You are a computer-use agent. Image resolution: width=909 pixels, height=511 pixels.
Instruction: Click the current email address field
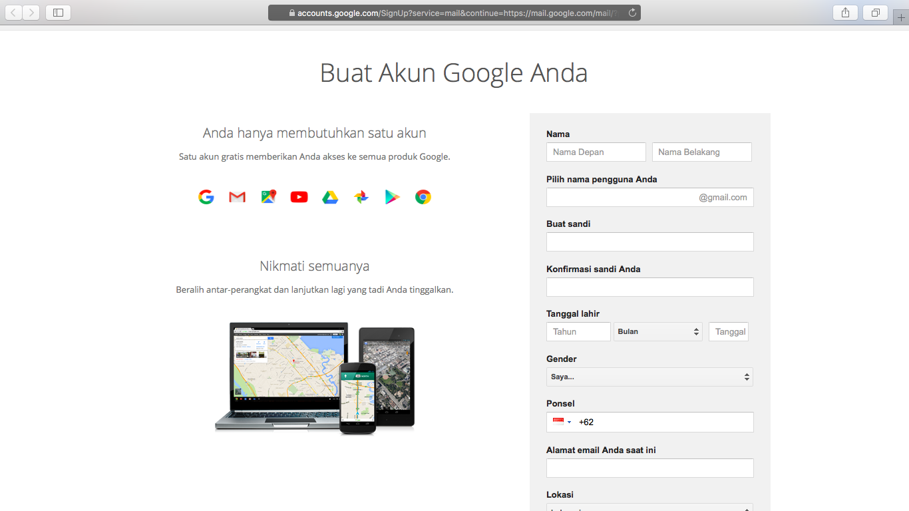[x=650, y=468]
